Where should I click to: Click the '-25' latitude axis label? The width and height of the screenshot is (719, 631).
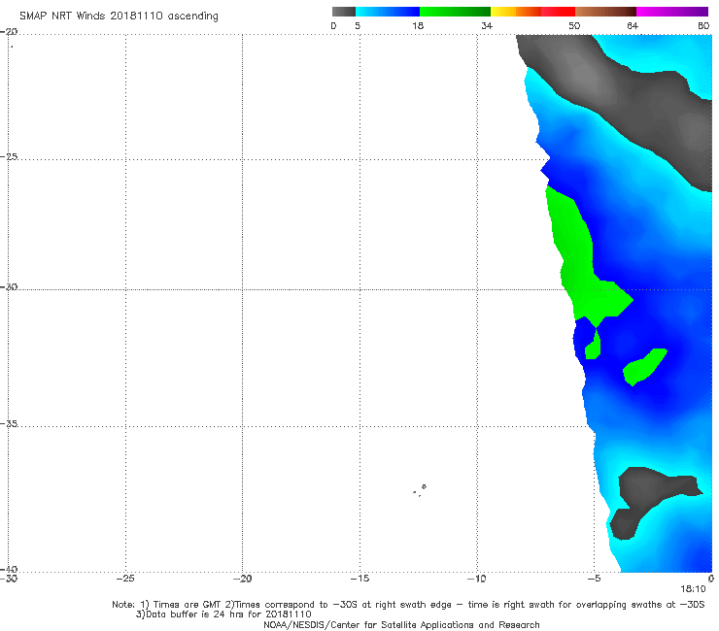pyautogui.click(x=9, y=156)
